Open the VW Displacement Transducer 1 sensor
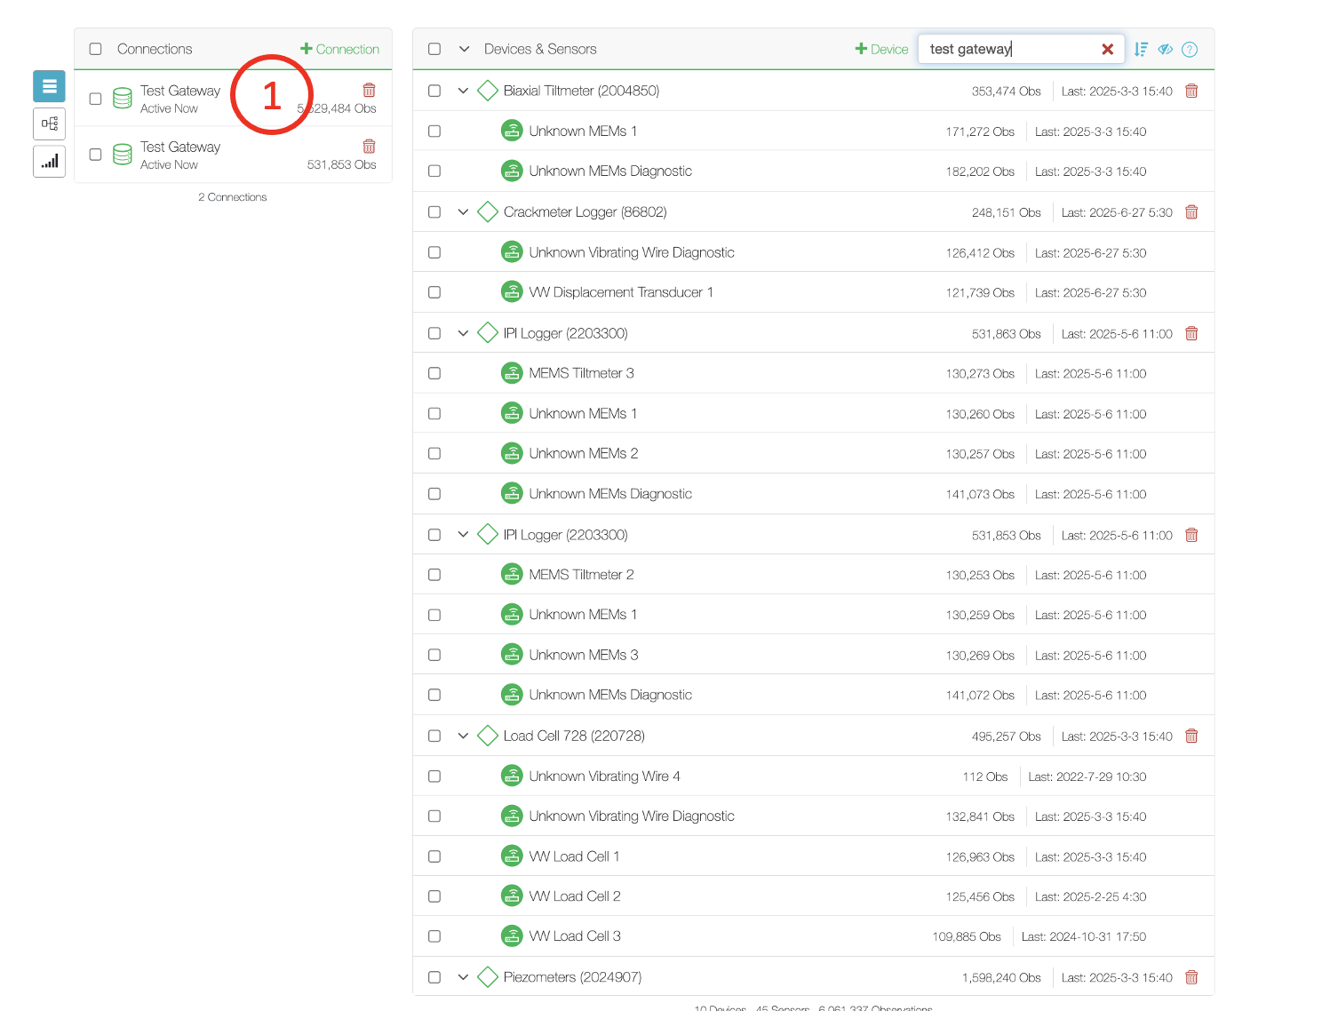This screenshot has height=1027, width=1338. 620,292
